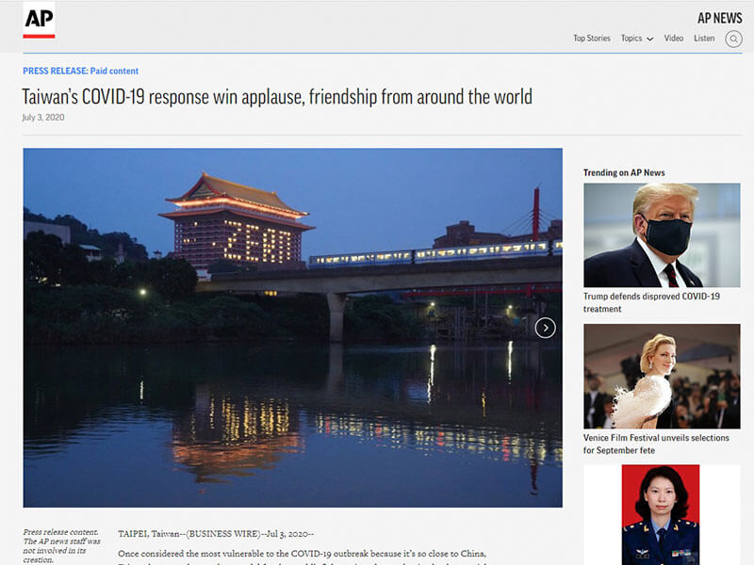Expand the Topics dropdown menu

[x=637, y=39]
